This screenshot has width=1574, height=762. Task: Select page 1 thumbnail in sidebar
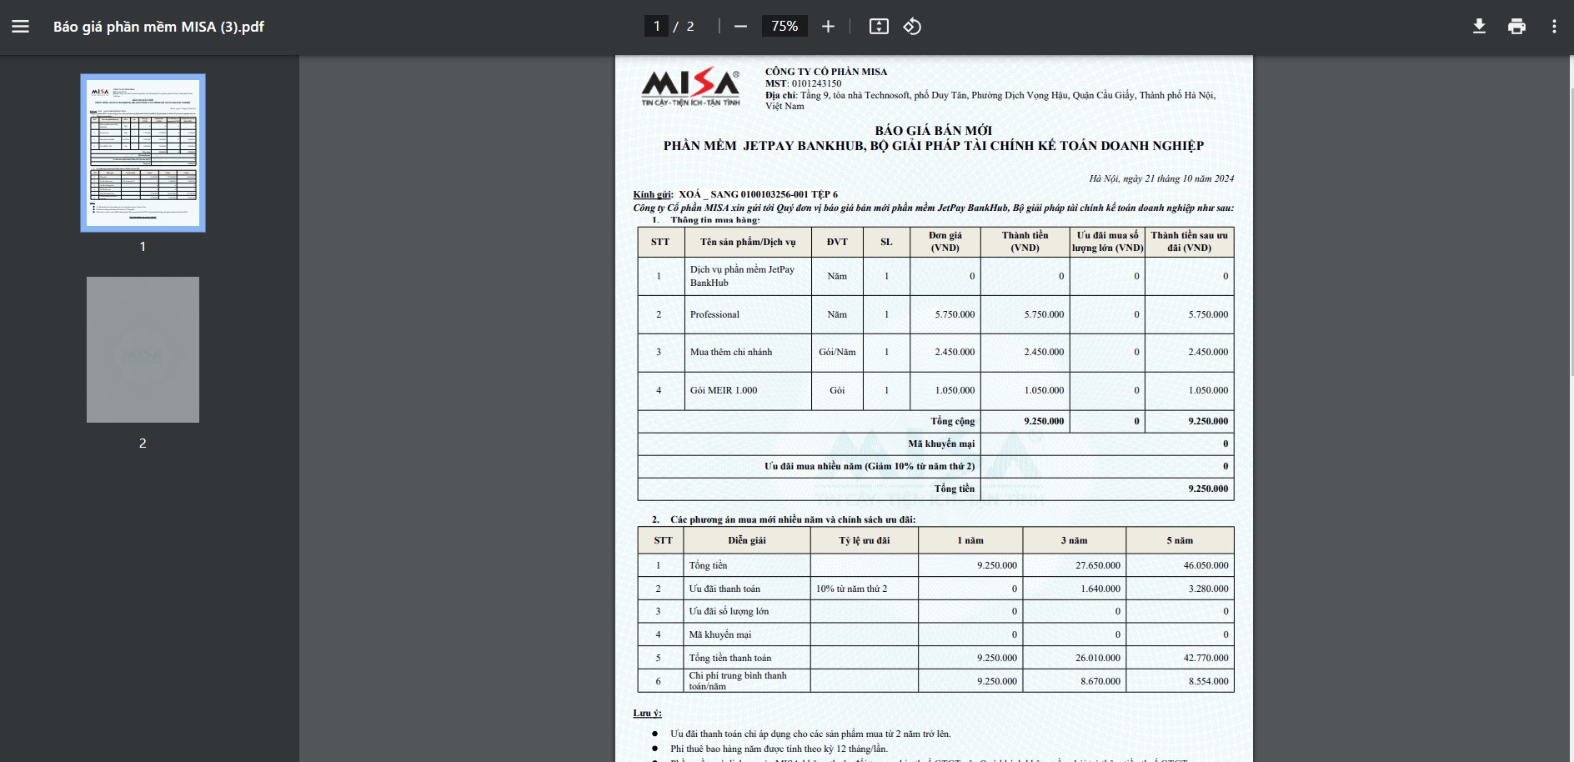pos(143,153)
